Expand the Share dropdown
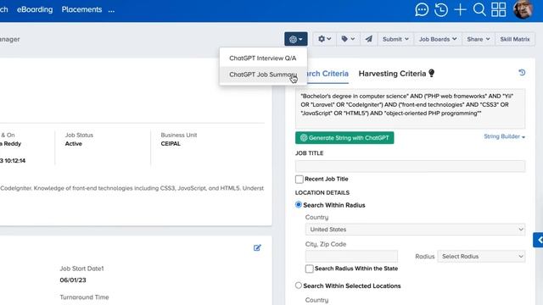The width and height of the screenshot is (543, 305). [x=479, y=39]
